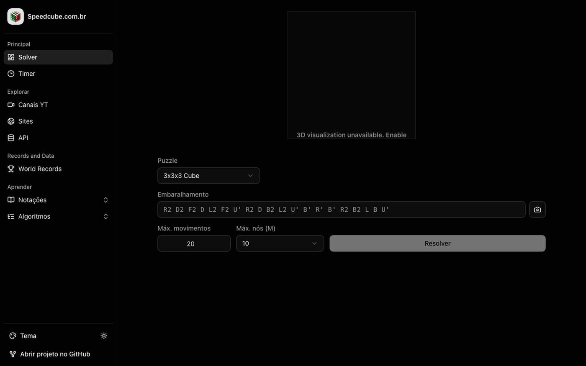The height and width of the screenshot is (366, 586).
Task: Open the Sites section
Action: click(58, 121)
